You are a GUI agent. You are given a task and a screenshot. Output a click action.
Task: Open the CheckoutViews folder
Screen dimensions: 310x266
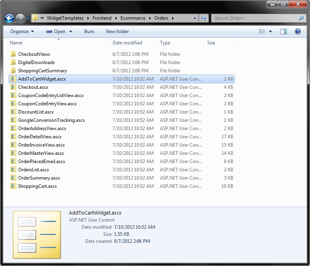pyautogui.click(x=34, y=54)
